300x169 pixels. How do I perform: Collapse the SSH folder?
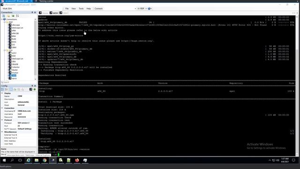[x=5, y=50]
